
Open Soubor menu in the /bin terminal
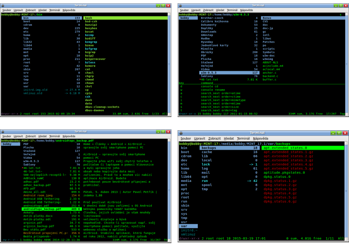click(x=7, y=10)
